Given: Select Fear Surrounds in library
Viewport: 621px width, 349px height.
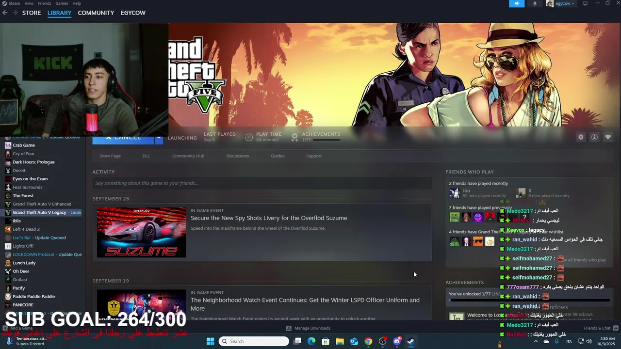Looking at the screenshot, I should 28,187.
